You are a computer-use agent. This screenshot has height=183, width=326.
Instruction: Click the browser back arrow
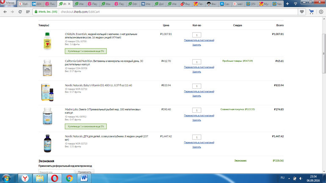[x=5, y=12]
